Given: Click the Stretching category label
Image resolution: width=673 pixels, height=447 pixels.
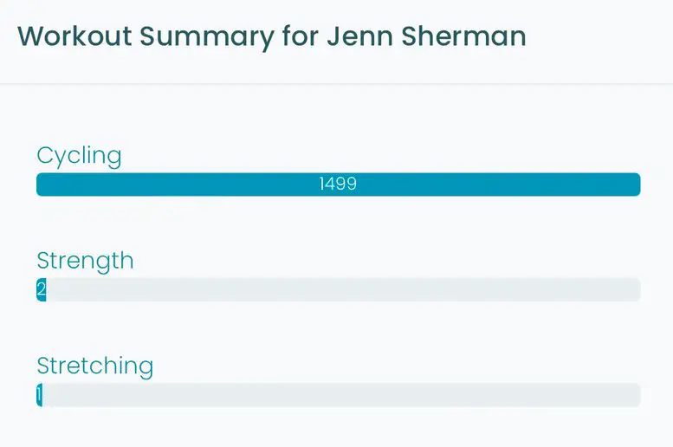Looking at the screenshot, I should [95, 366].
